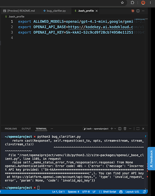
Task: Change keyboard Layout: U.S. setting
Action: click(132, 192)
